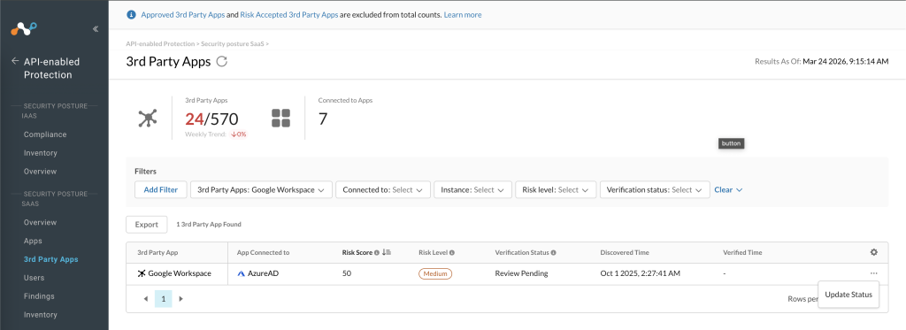
Task: Click API-enabled Protection breadcrumb
Action: point(159,44)
